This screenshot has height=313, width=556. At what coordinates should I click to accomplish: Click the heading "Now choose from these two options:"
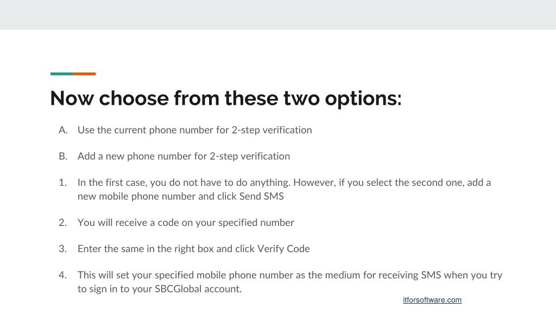[x=226, y=98]
